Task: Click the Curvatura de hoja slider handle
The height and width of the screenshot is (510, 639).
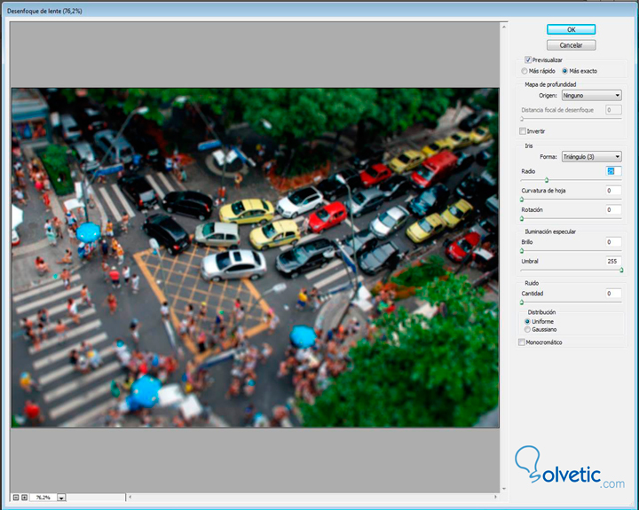Action: [522, 200]
